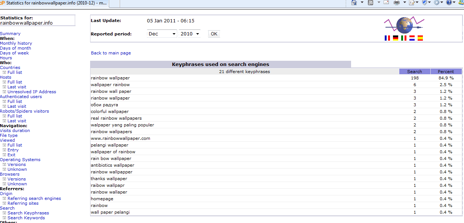This screenshot has height=223, width=464.
Task: Click list icon beside Unresolved IP Address
Action: pos(4,92)
